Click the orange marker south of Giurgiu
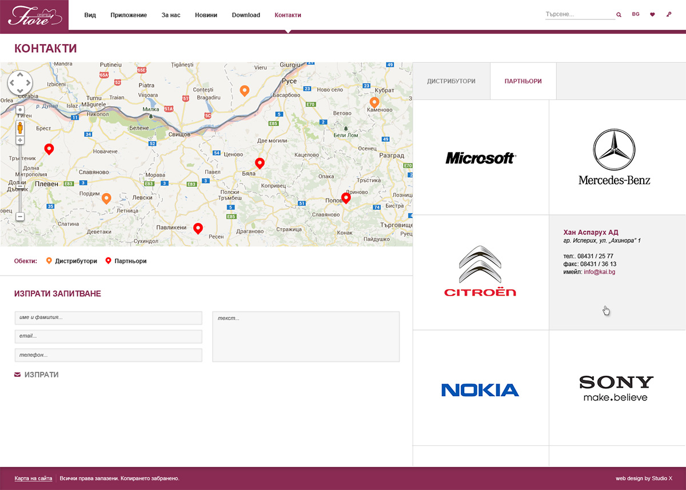The height and width of the screenshot is (490, 686). pos(244,90)
